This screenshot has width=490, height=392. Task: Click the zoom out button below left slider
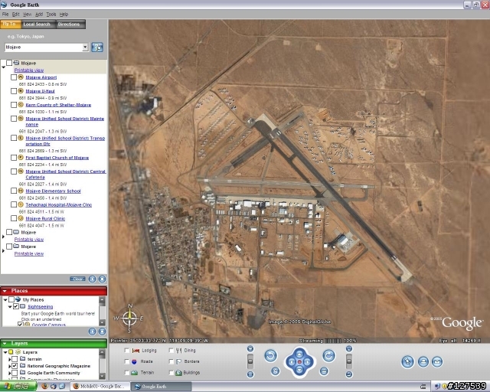tap(250, 374)
